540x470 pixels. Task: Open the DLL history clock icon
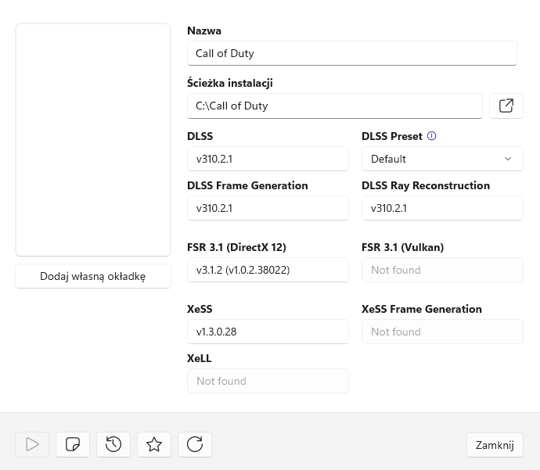point(113,444)
